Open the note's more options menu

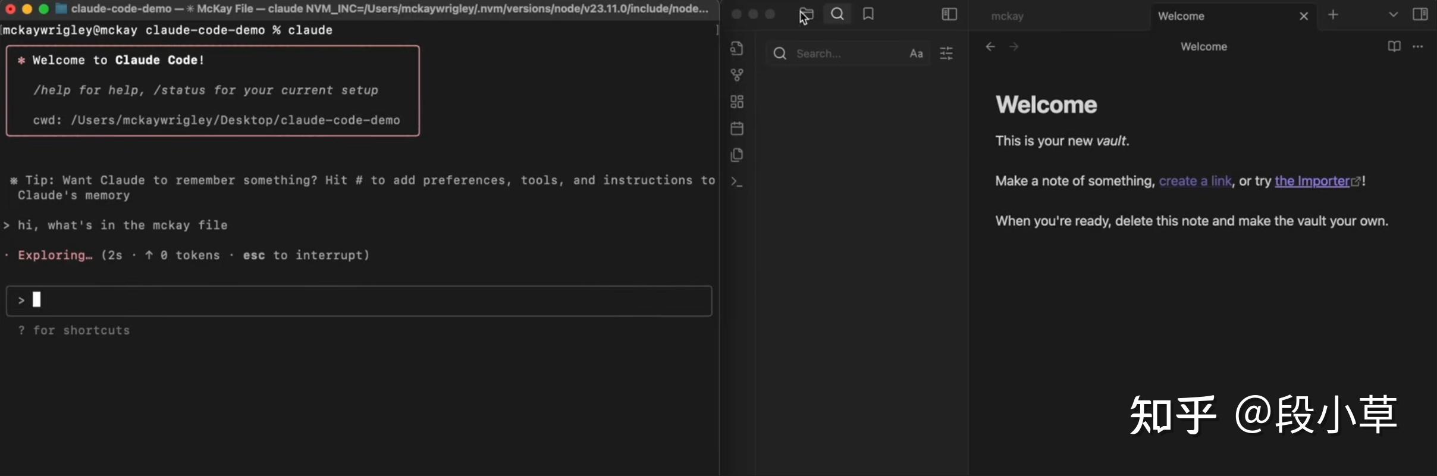1418,46
